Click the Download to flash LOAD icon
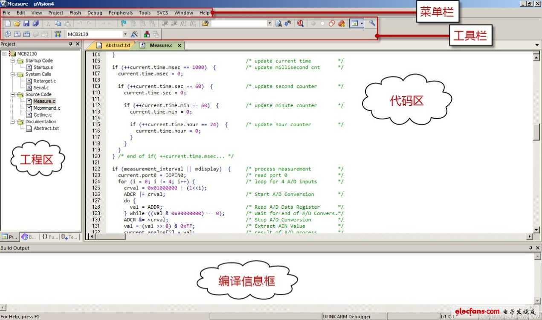Screen dimensions: 542x320 coord(58,34)
